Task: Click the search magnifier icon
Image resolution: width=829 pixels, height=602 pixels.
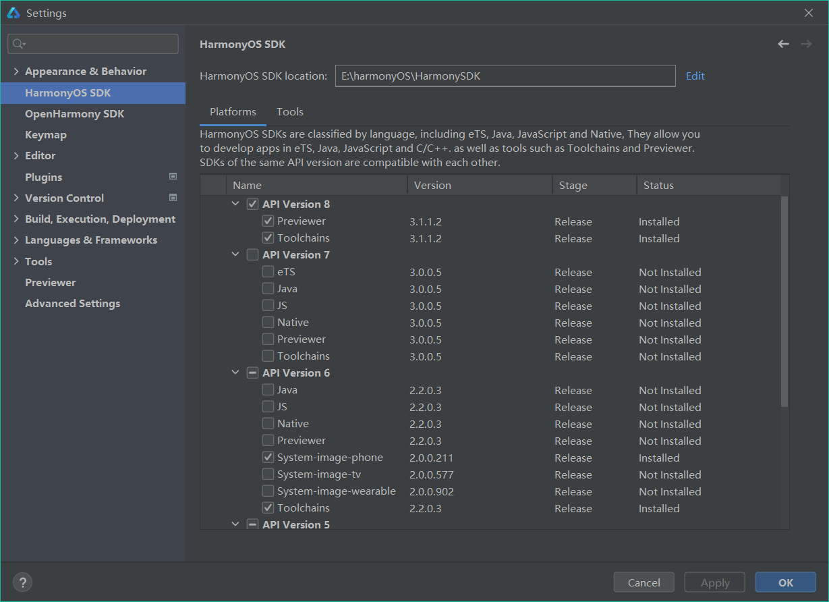Action: [x=18, y=44]
